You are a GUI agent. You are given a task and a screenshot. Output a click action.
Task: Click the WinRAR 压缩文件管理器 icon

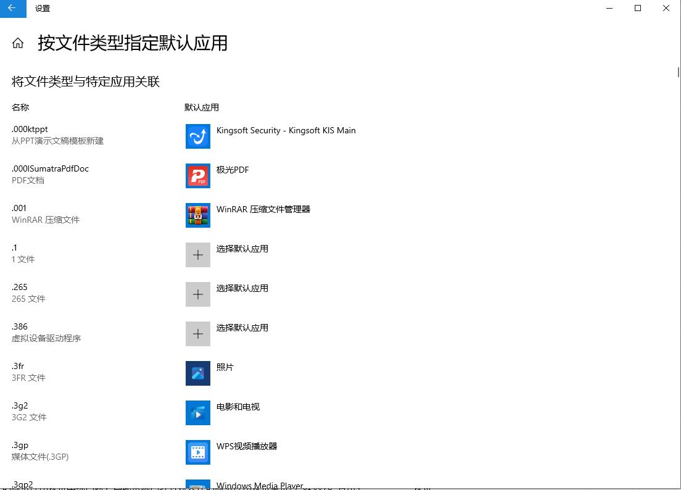[197, 215]
